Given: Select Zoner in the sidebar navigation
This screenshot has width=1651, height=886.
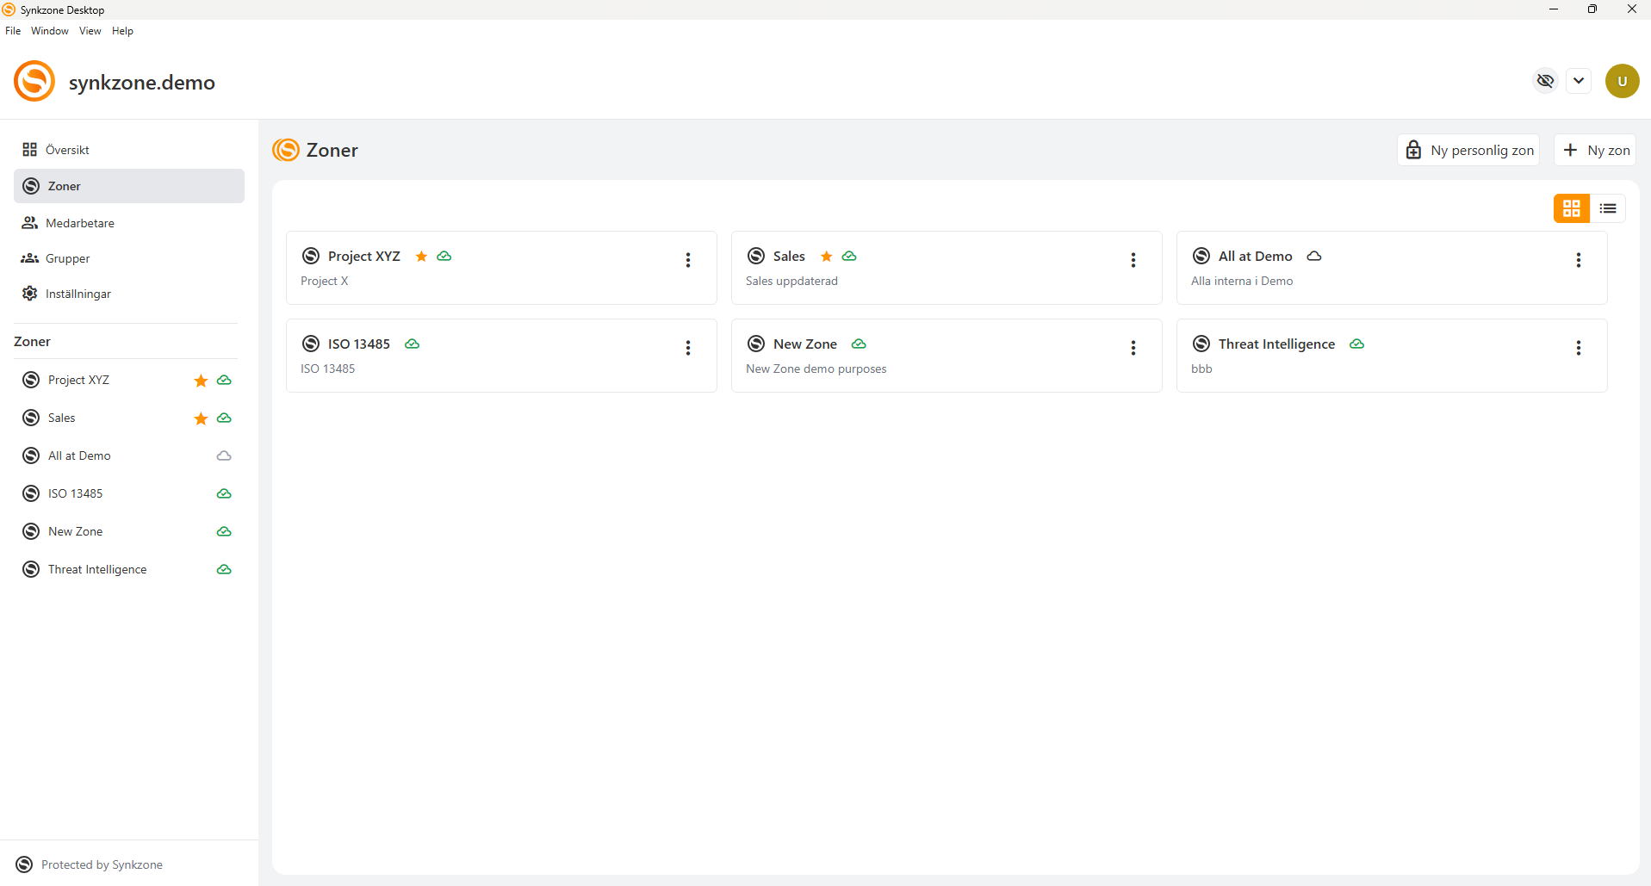Looking at the screenshot, I should pyautogui.click(x=129, y=186).
